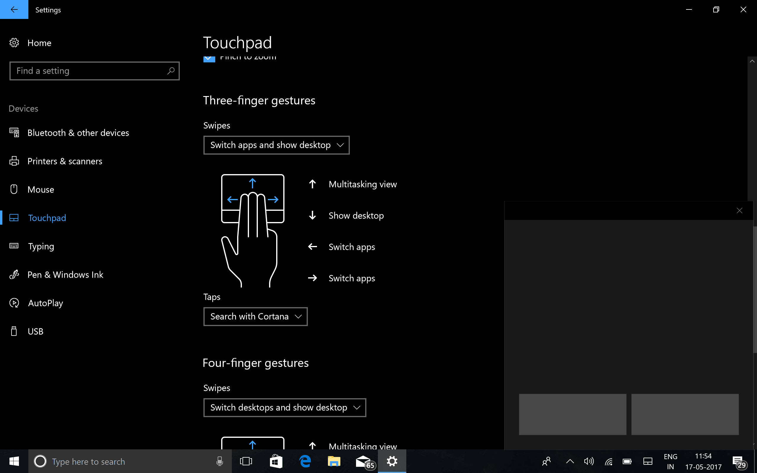
Task: Click the Settings gear icon in taskbar
Action: tap(392, 461)
